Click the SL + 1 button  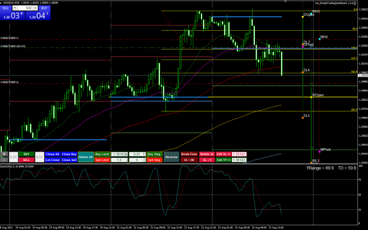(207, 160)
